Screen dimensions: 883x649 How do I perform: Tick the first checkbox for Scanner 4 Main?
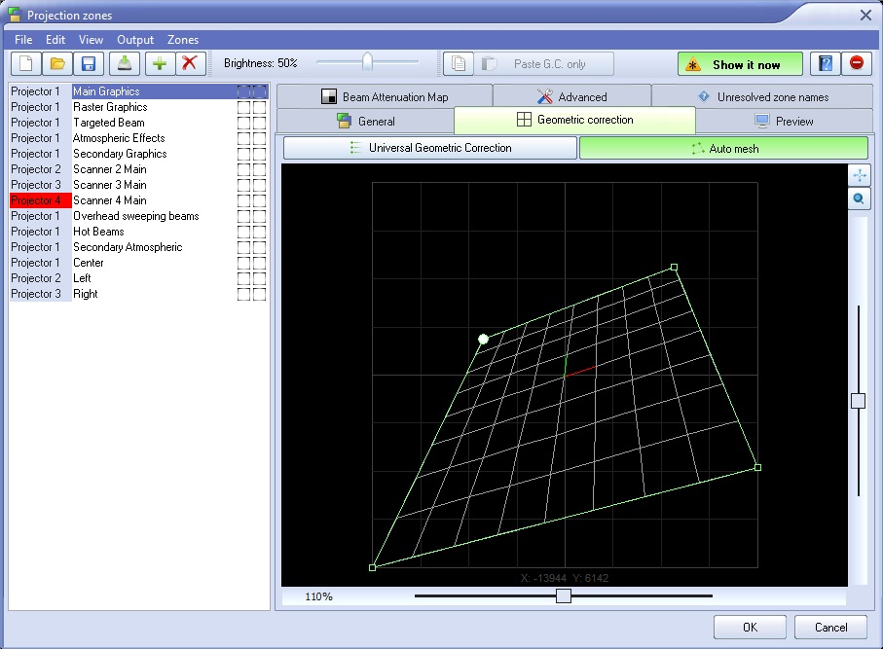coord(244,200)
